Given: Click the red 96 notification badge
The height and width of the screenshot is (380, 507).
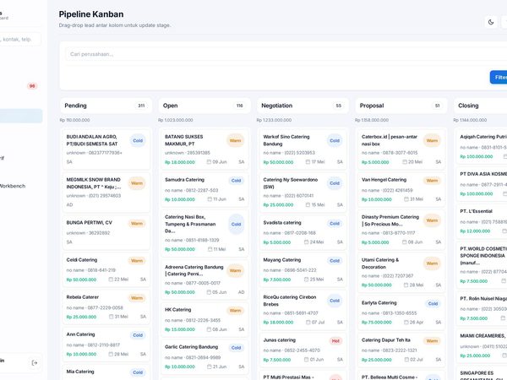Looking at the screenshot, I should pyautogui.click(x=32, y=86).
